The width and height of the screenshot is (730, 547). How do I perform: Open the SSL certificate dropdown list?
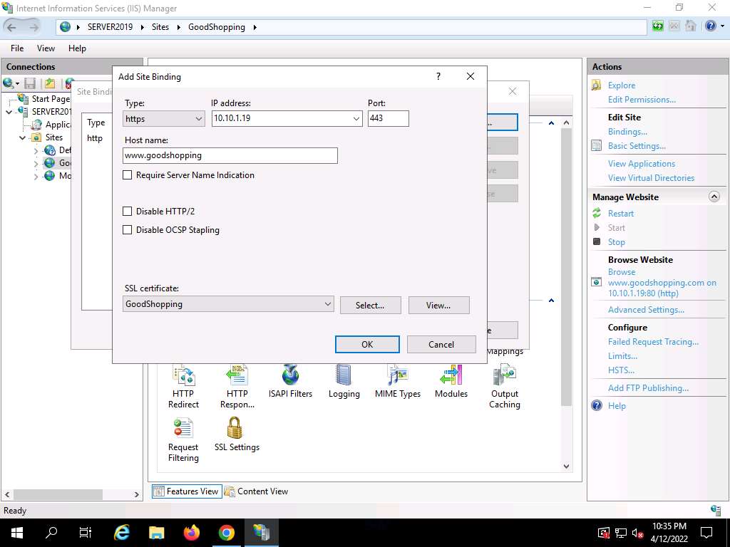(x=327, y=304)
